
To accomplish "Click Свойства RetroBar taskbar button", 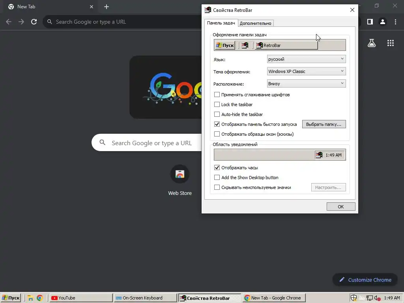I will click(210, 298).
